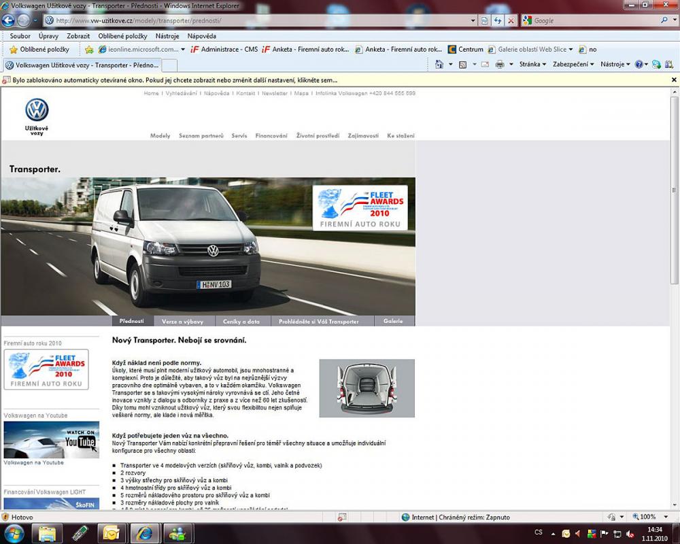
Task: Click the Action Center flag tray icon
Action: [x=604, y=534]
